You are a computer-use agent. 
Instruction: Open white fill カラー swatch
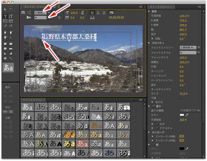[182, 115]
